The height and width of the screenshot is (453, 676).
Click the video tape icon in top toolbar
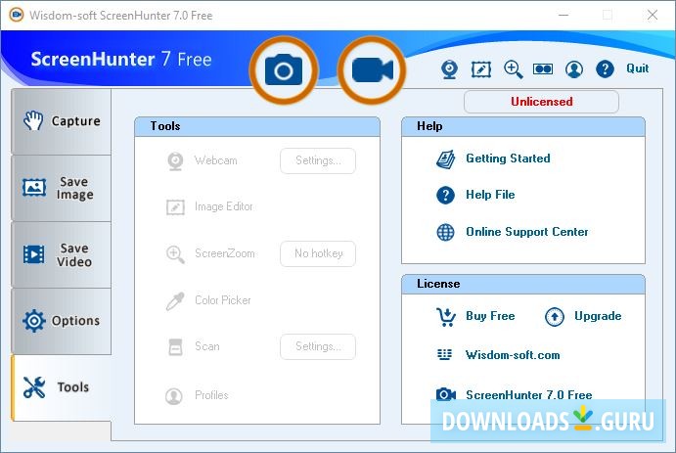(543, 68)
